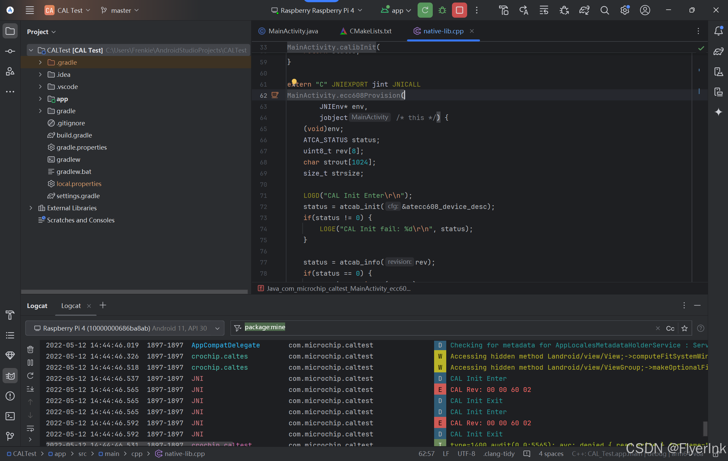Open Gradle elephant tool window on right
The image size is (728, 461).
[x=718, y=51]
